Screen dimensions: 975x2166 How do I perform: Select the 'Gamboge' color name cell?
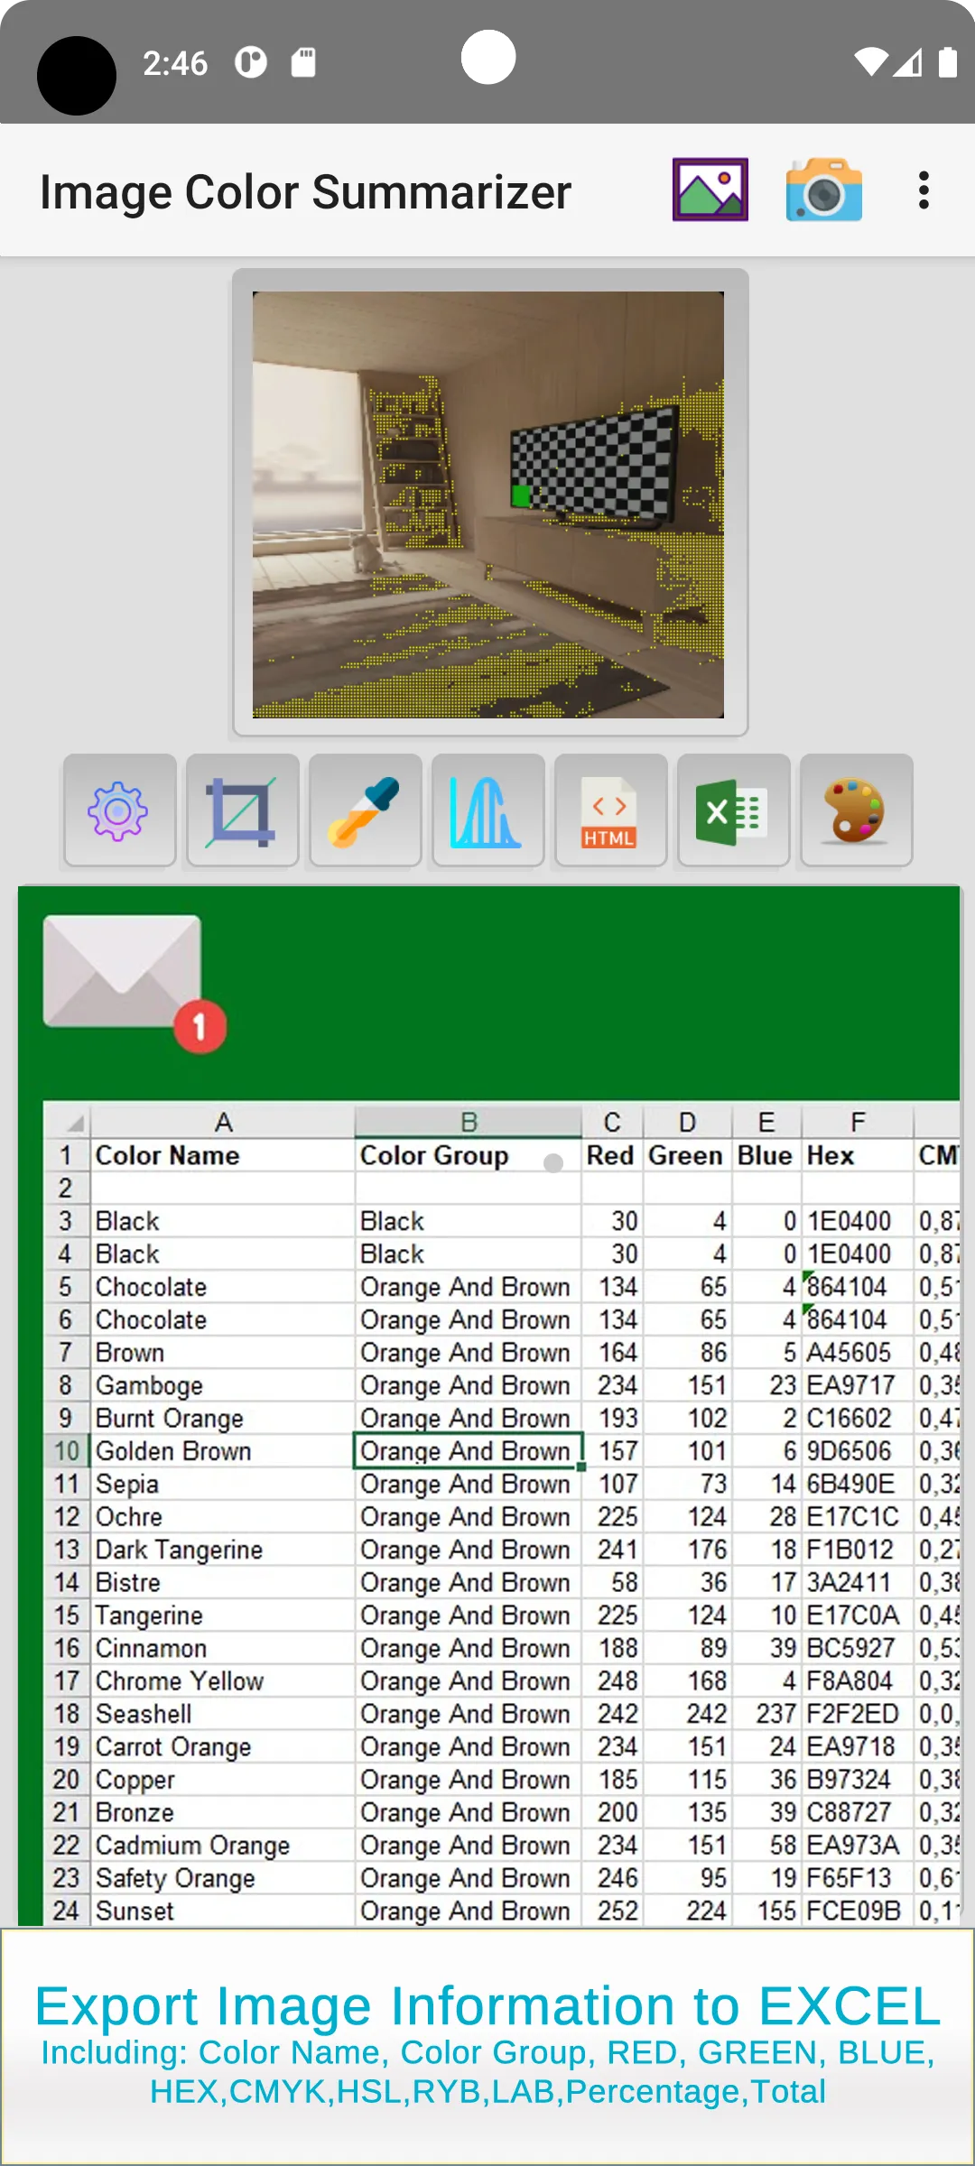pos(222,1385)
